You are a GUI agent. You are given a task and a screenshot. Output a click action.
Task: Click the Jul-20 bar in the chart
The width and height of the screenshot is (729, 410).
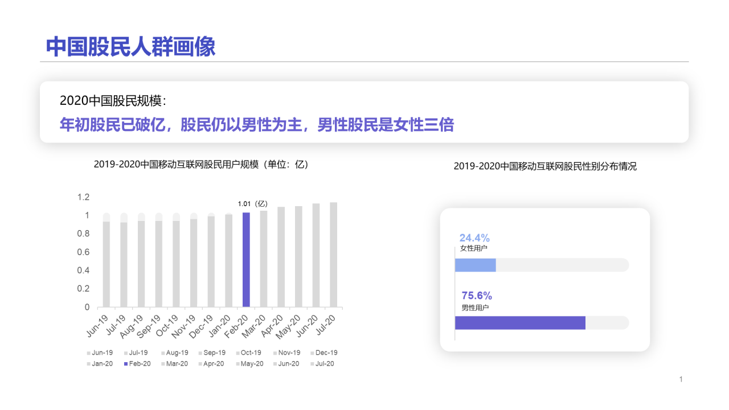[333, 255]
